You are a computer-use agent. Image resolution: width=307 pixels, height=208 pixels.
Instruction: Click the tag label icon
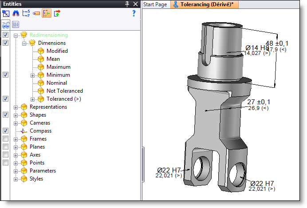click(36, 13)
